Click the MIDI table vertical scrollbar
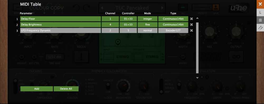 point(197,48)
